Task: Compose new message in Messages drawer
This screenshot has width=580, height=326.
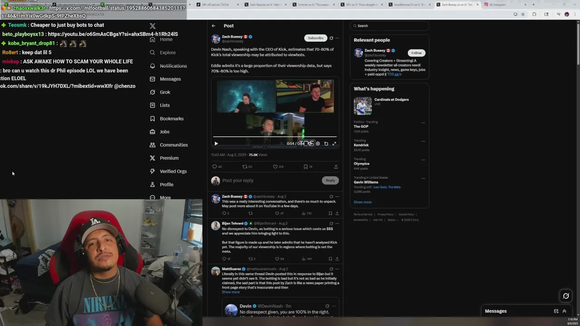Action: click(x=556, y=311)
